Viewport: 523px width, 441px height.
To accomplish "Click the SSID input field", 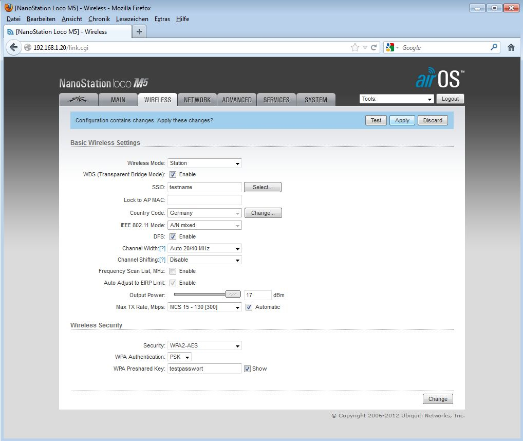I will click(x=204, y=187).
